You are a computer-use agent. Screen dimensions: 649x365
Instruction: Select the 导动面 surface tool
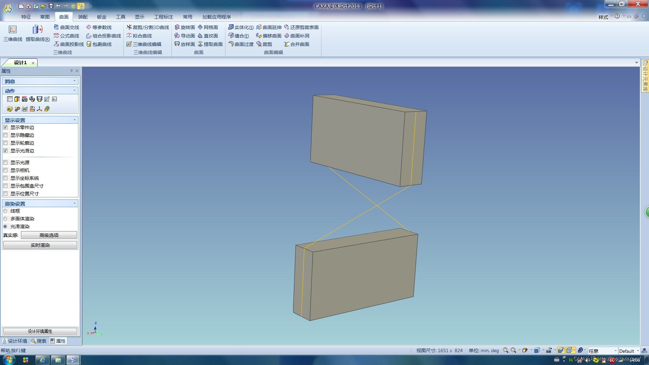185,36
